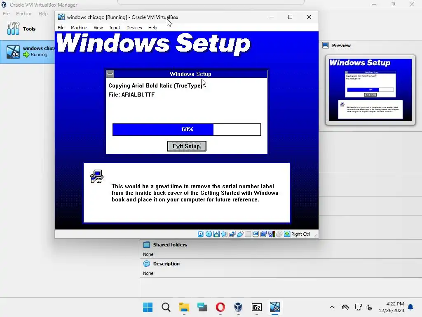Open File menu in VirtualBox Manager
422x317 pixels.
point(6,14)
